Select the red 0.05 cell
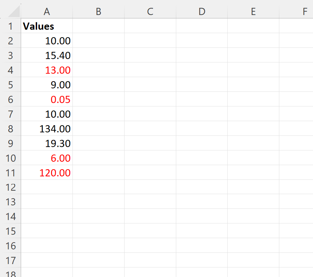 tap(47, 99)
